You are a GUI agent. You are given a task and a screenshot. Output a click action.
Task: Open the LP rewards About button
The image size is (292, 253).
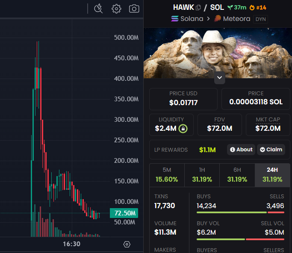pyautogui.click(x=241, y=150)
